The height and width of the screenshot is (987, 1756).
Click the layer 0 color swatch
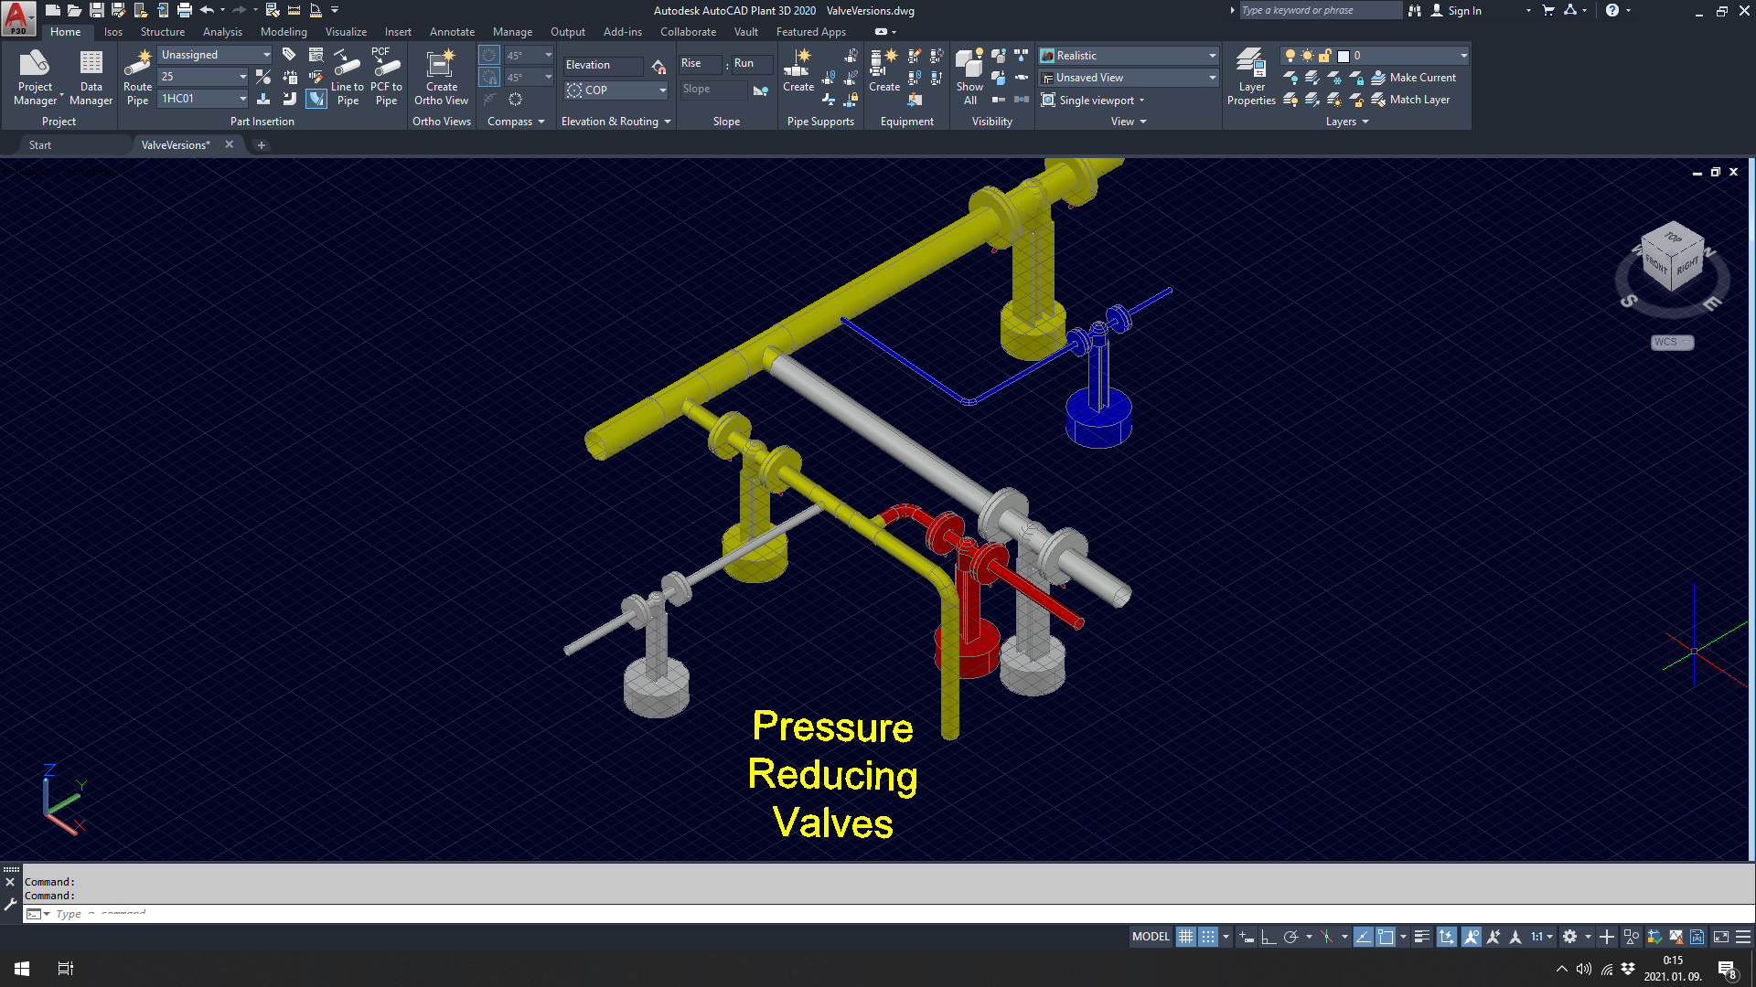coord(1344,56)
